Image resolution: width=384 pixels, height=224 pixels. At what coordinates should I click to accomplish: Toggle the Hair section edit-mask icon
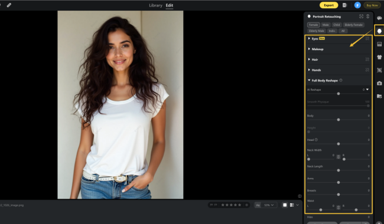click(367, 60)
